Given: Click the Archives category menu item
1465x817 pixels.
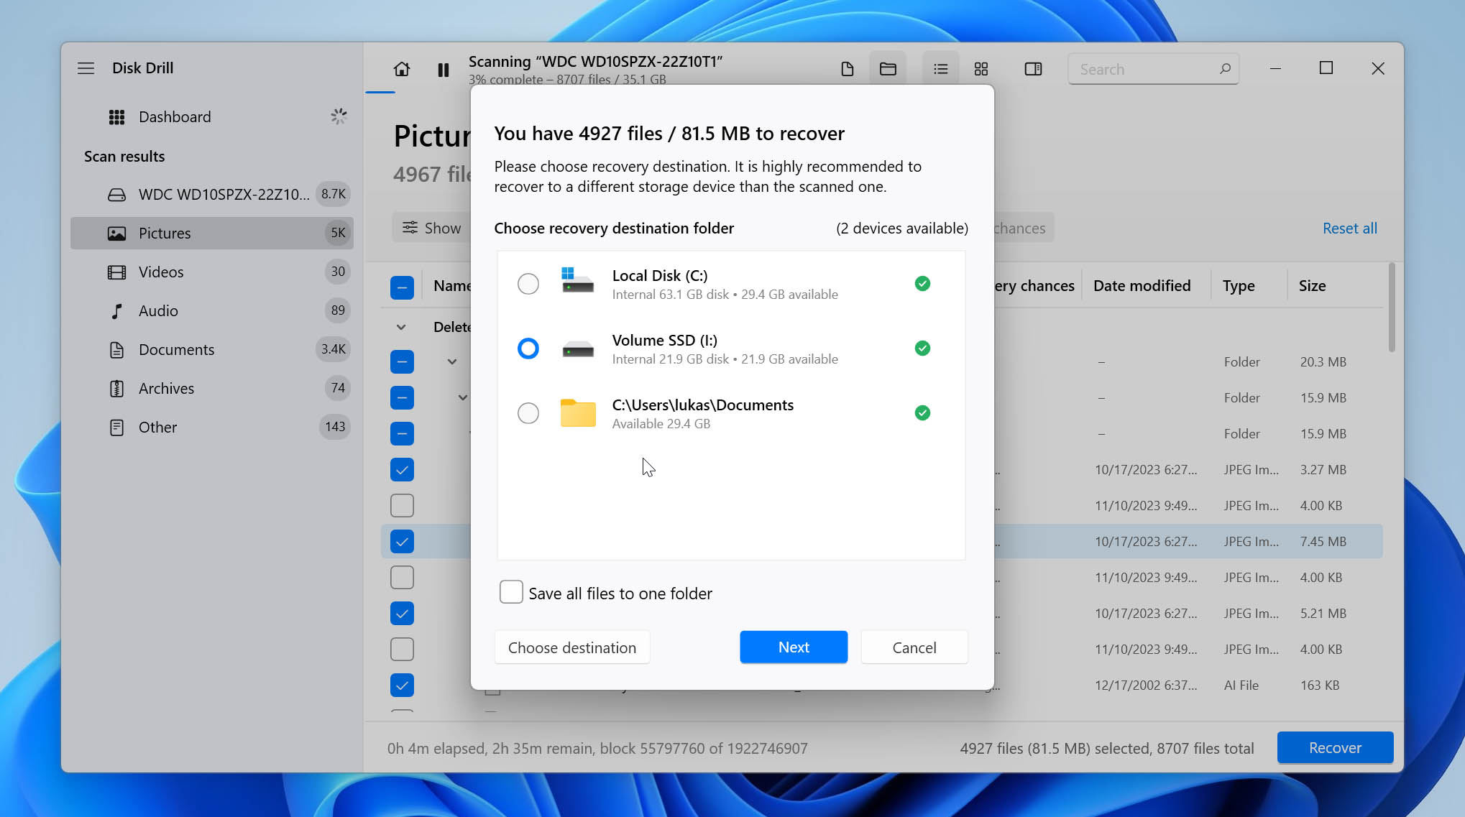Looking at the screenshot, I should coord(166,387).
